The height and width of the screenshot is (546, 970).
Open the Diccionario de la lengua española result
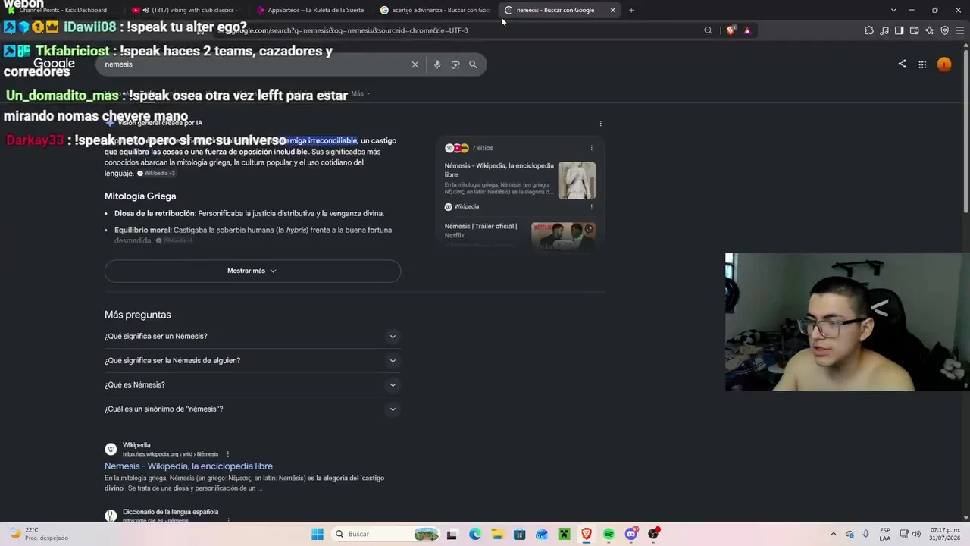[171, 512]
